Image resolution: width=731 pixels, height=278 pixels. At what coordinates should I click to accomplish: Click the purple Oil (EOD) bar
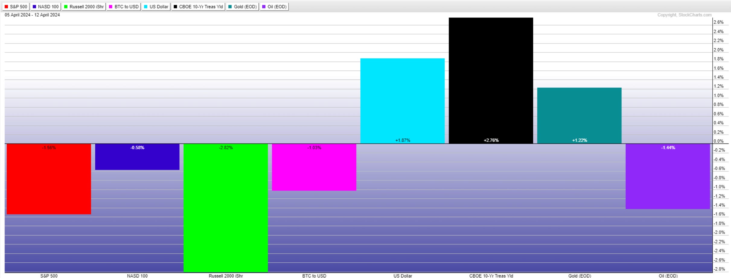(x=668, y=176)
